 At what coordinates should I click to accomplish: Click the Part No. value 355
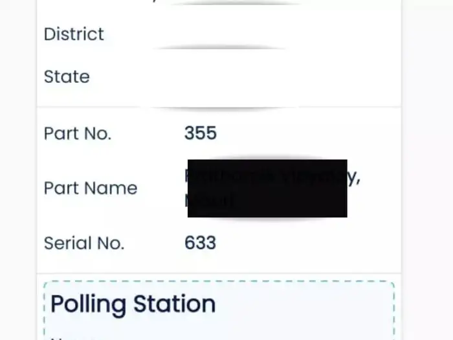201,133
